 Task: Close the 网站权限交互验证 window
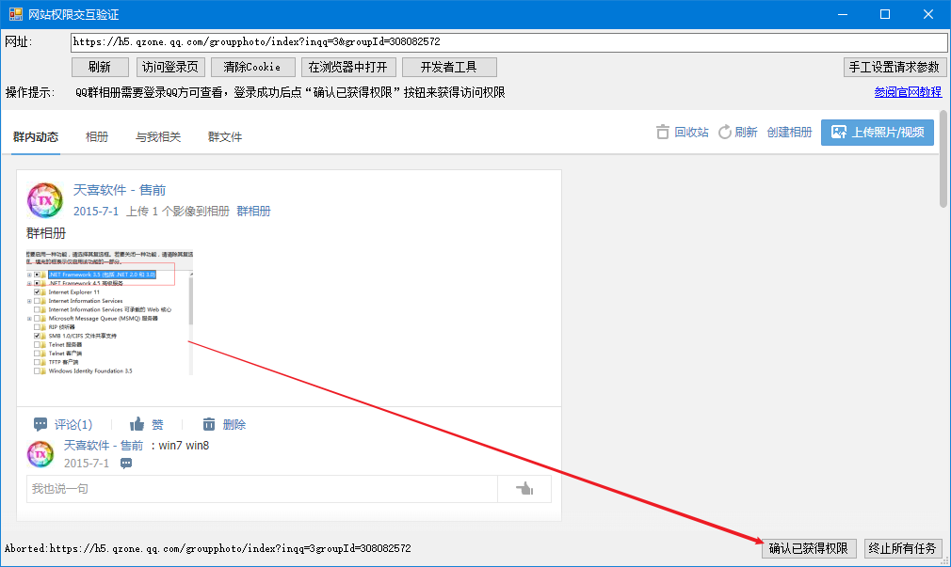click(x=928, y=14)
